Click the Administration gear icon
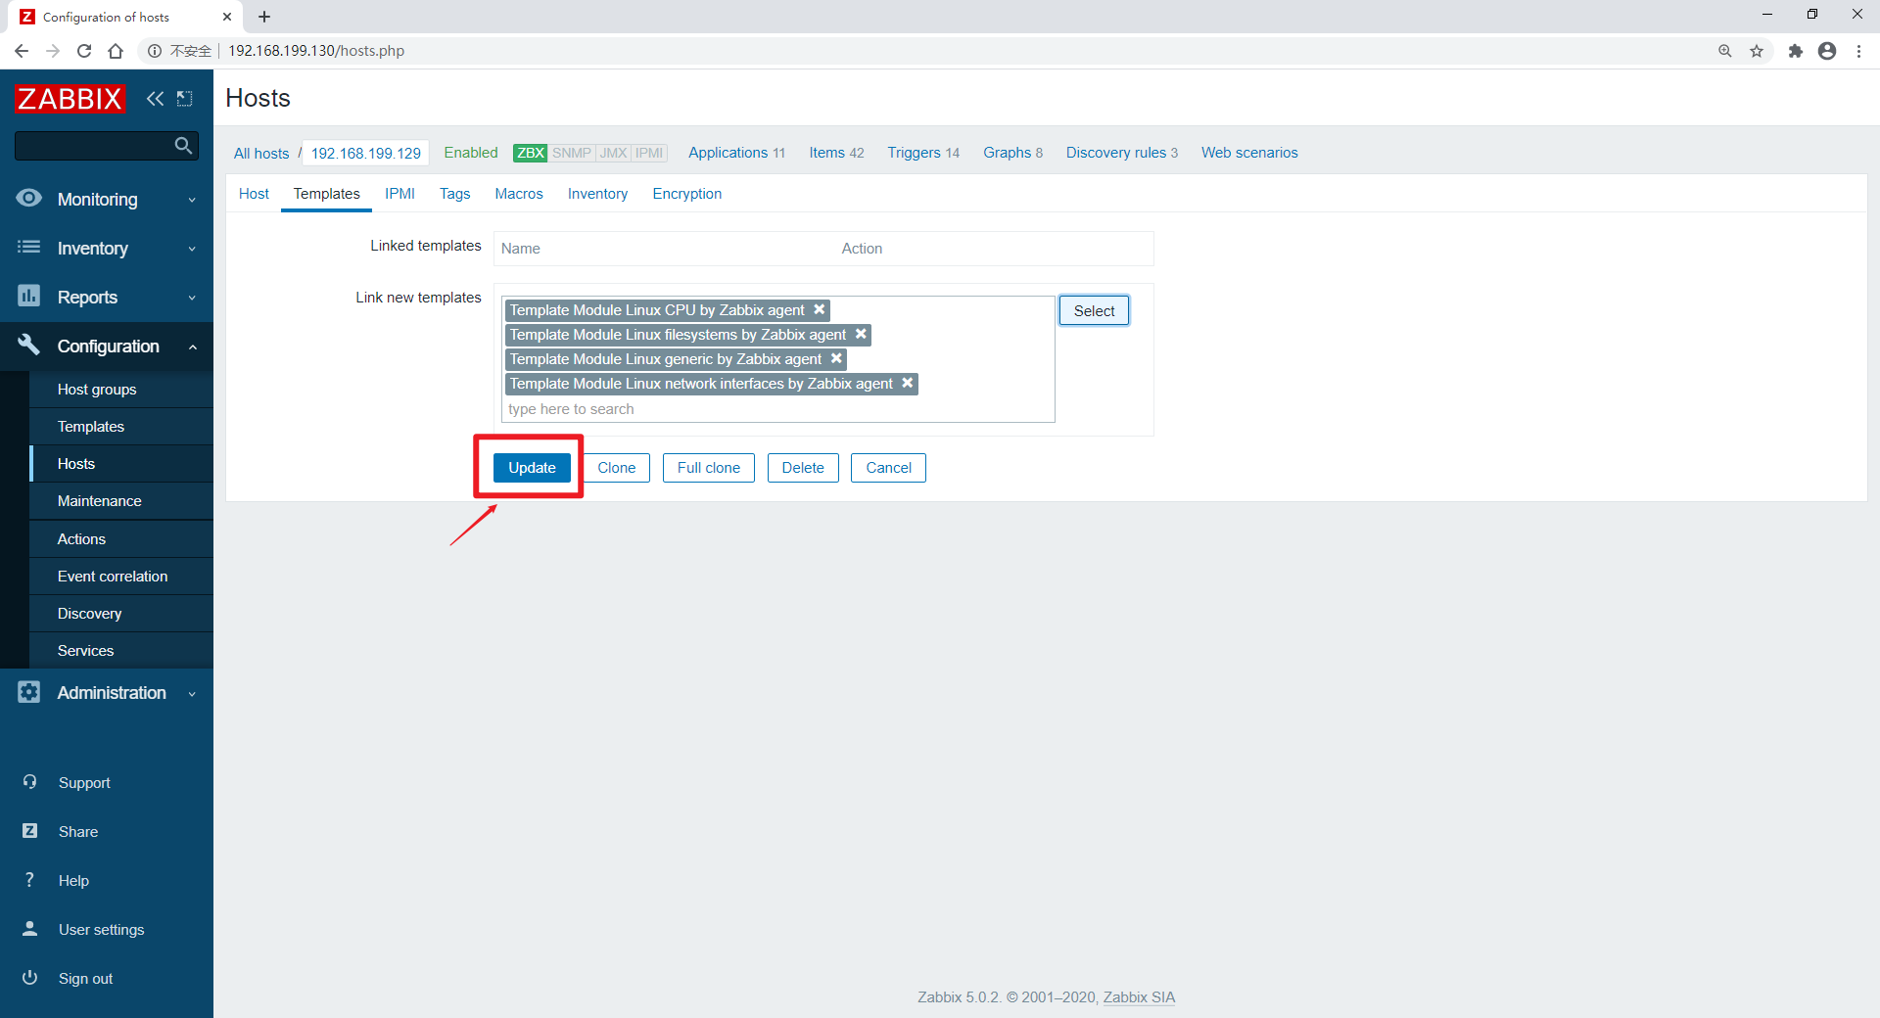 tap(29, 692)
